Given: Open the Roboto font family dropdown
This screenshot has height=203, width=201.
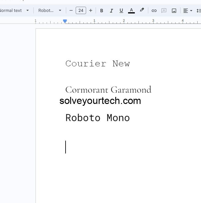Looking at the screenshot, I should [x=50, y=10].
